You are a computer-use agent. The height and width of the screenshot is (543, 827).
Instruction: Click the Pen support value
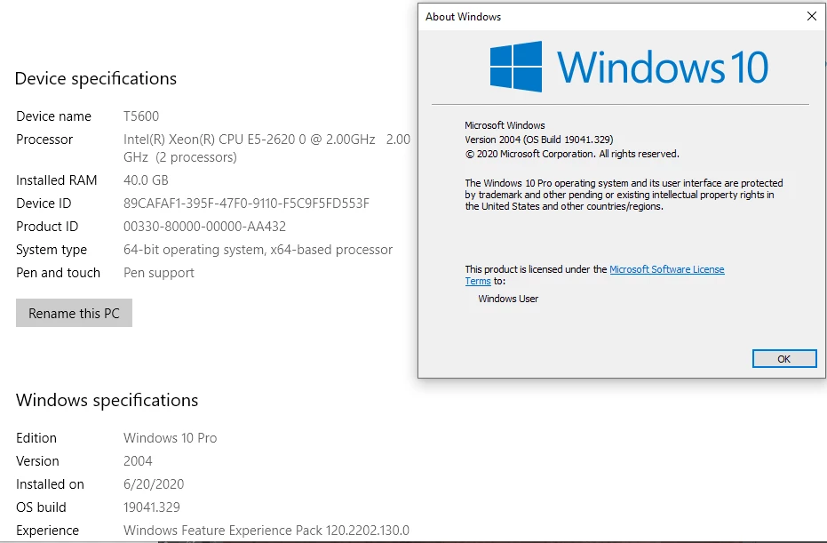coord(159,273)
